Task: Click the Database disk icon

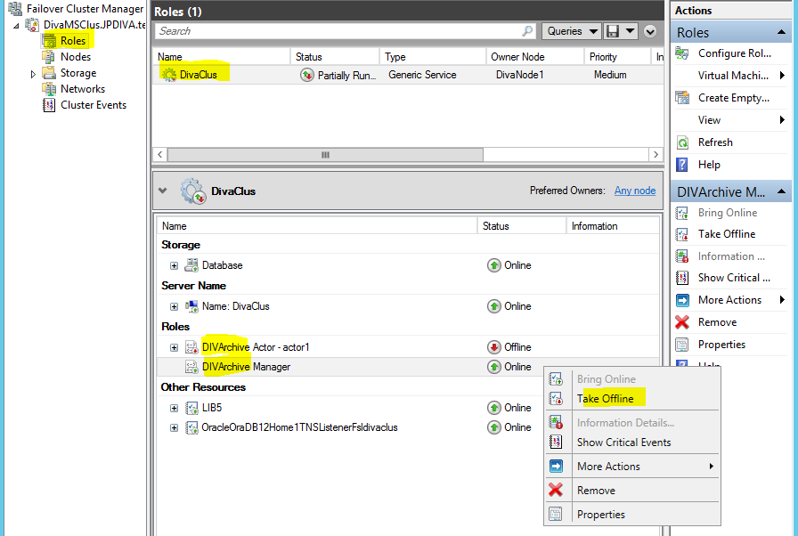Action: [x=191, y=265]
